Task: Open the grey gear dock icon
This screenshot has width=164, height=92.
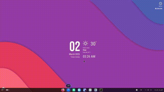Action: click(96, 90)
